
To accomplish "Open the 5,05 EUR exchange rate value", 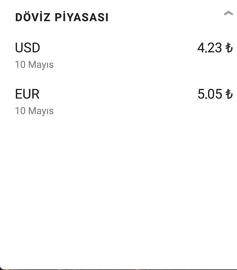I will pyautogui.click(x=215, y=94).
